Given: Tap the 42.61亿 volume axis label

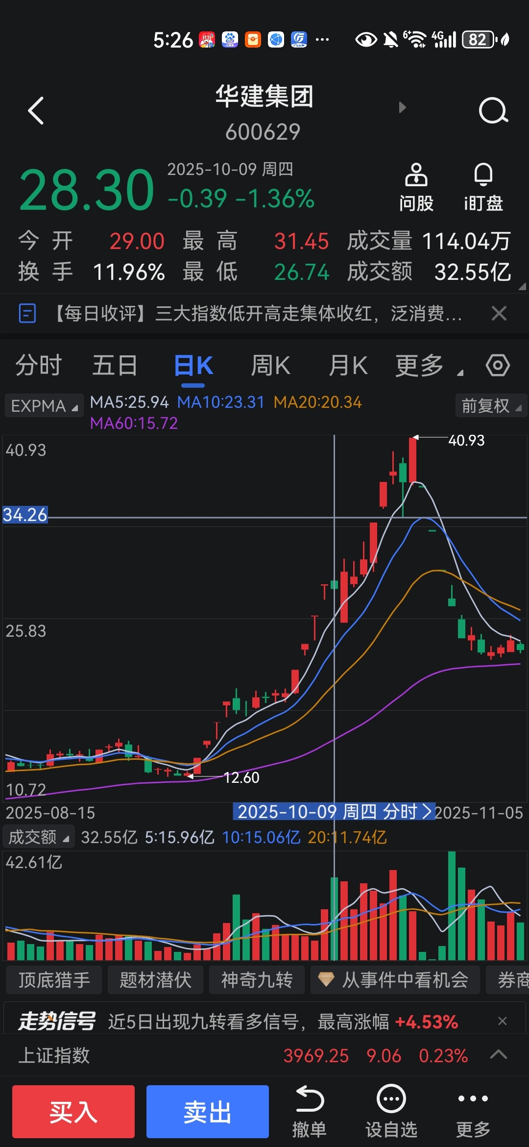Looking at the screenshot, I should point(34,862).
